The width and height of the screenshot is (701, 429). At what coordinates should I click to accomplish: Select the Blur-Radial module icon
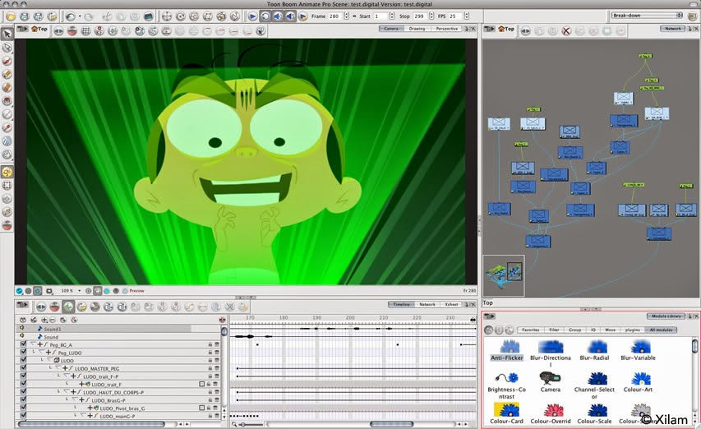(x=596, y=346)
